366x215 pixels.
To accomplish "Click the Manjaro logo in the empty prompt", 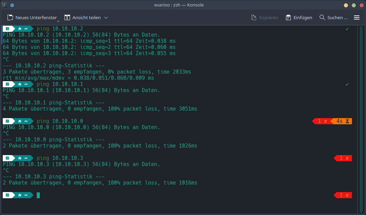I will point(7,195).
